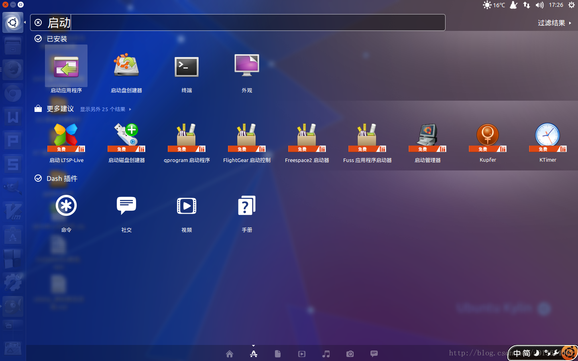The image size is (578, 361).
Task: Clear the search field
Action: [x=38, y=22]
